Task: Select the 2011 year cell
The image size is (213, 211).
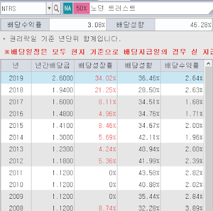Action: coord(16,173)
